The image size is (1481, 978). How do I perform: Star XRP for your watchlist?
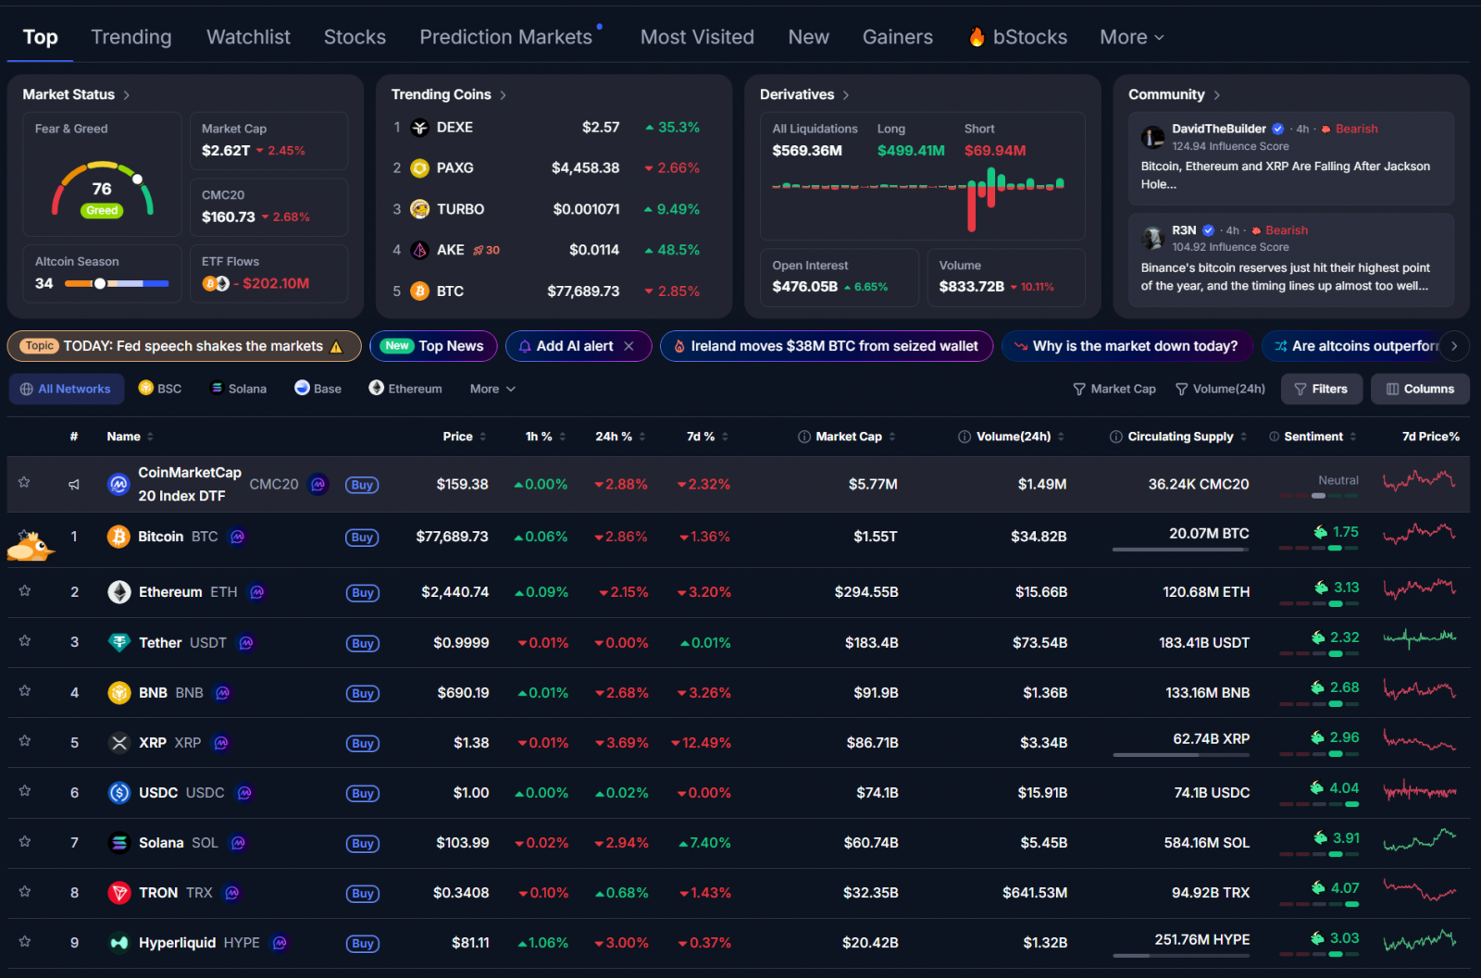[25, 740]
